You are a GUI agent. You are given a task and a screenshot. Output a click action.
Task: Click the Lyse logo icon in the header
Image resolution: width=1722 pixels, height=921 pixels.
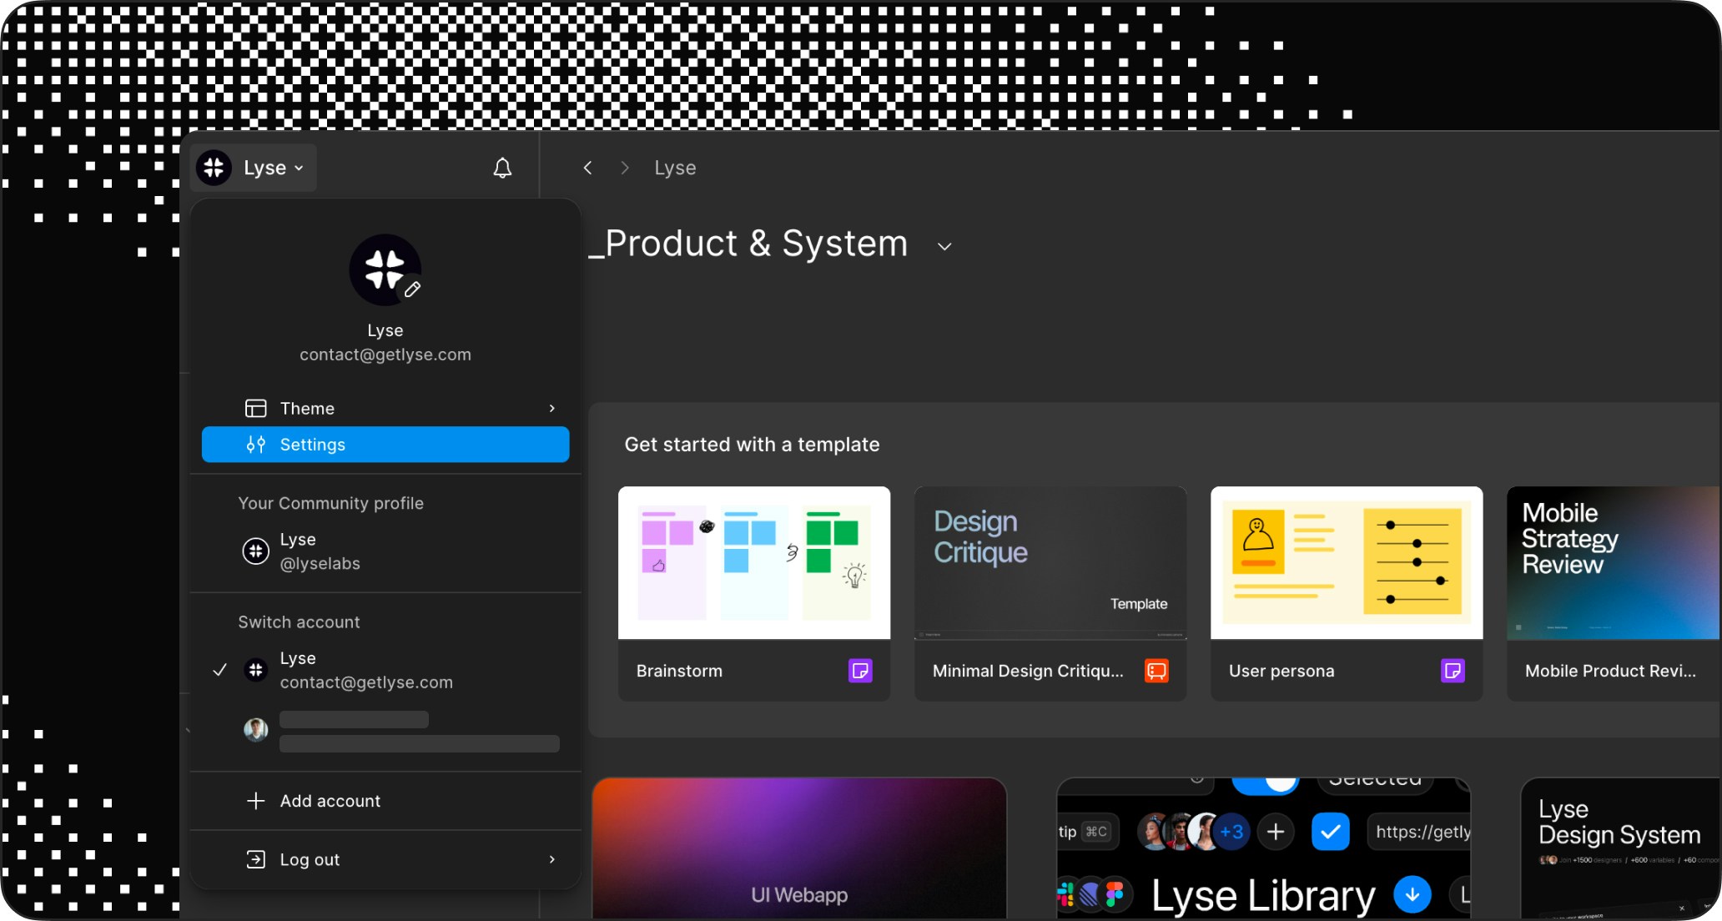click(x=214, y=167)
